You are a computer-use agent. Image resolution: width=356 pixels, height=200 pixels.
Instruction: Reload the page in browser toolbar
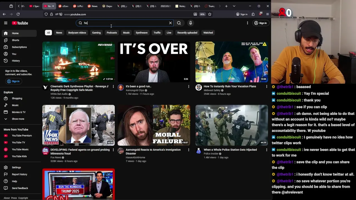pos(18,14)
